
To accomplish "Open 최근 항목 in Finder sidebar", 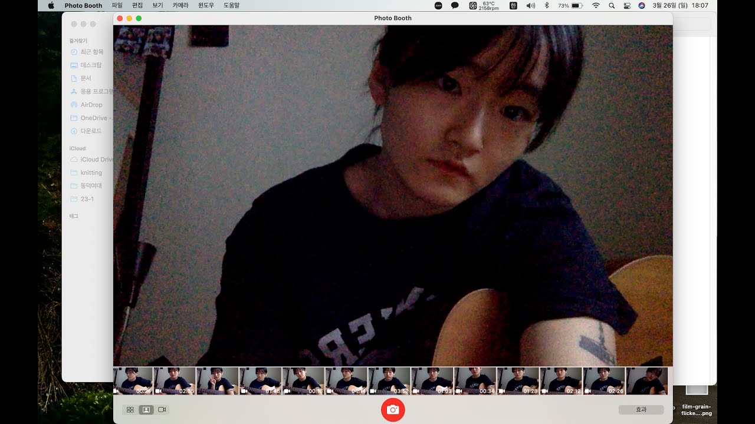I will pyautogui.click(x=87, y=52).
